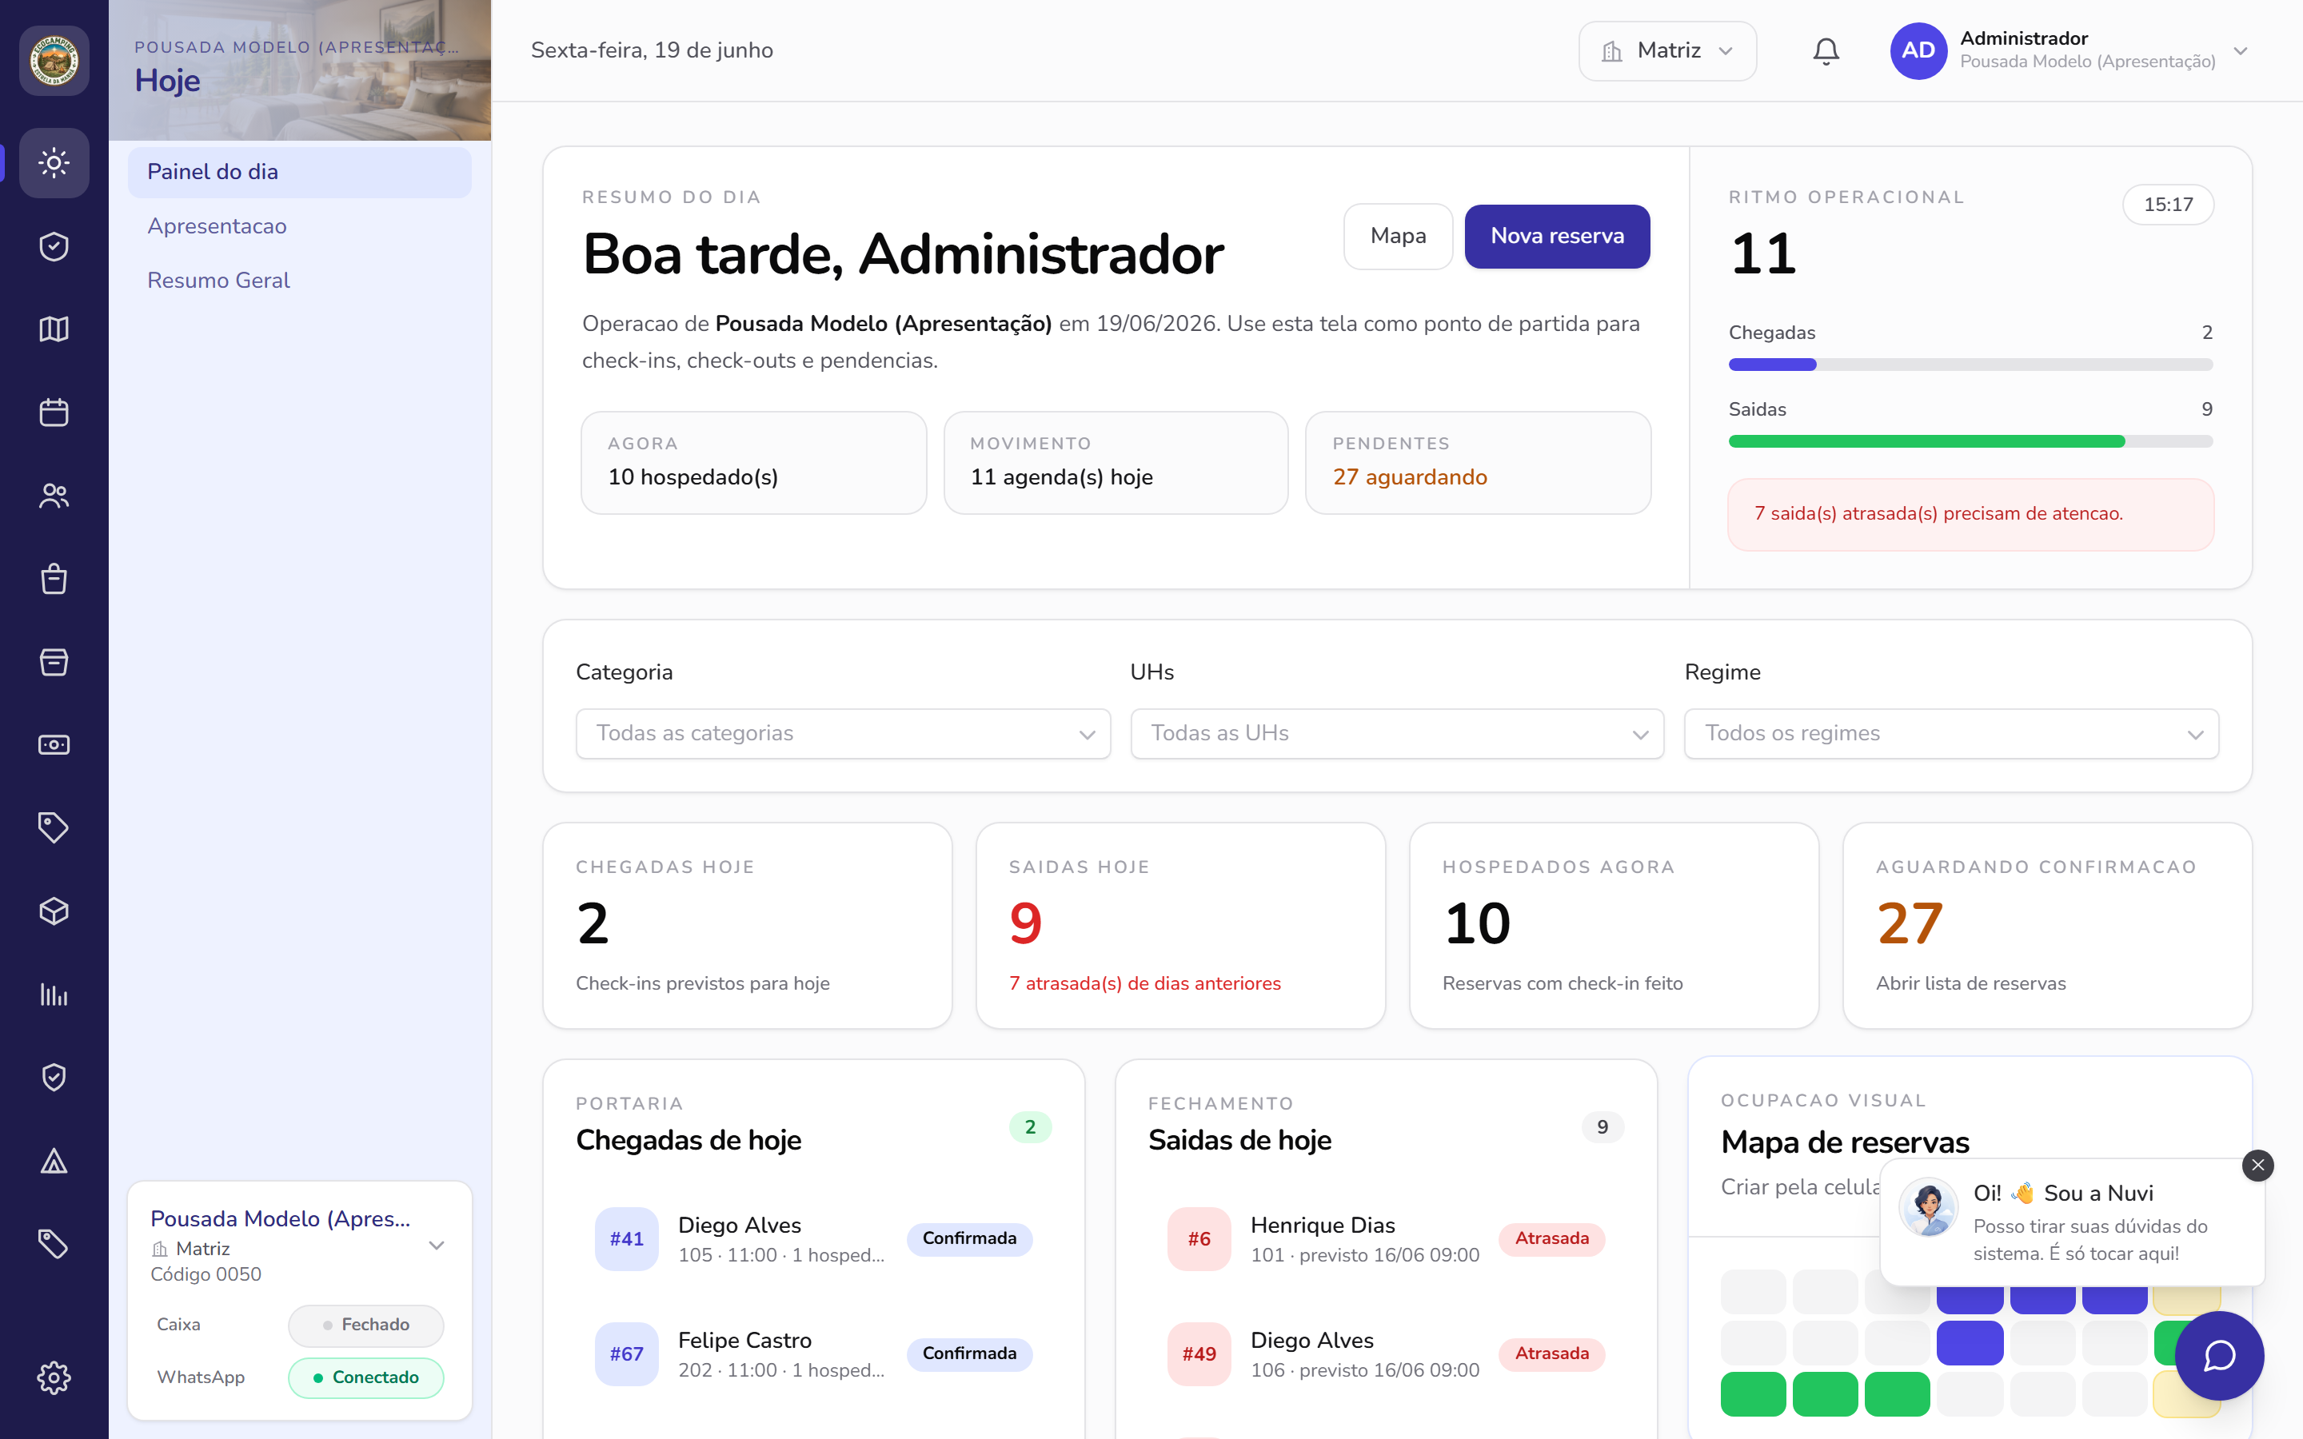Open the calendar icon in left sidebar
This screenshot has width=2303, height=1439.
(x=54, y=412)
